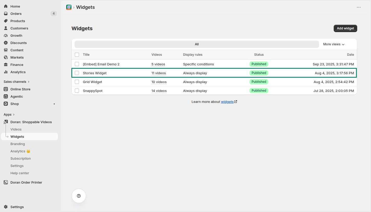Click the Settings gear icon at bottom
The image size is (371, 212).
[6, 207]
